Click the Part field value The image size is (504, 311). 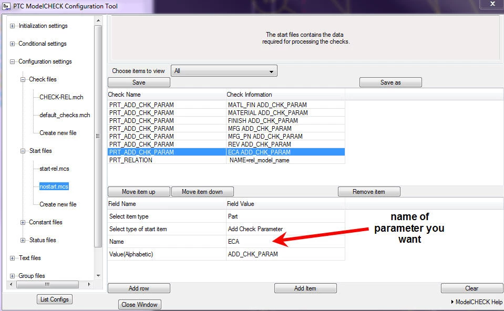(285, 216)
